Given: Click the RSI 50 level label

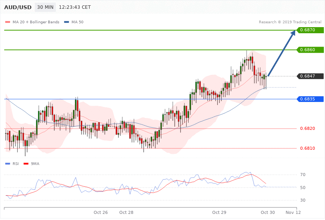Looking at the screenshot, I should [x=302, y=188].
